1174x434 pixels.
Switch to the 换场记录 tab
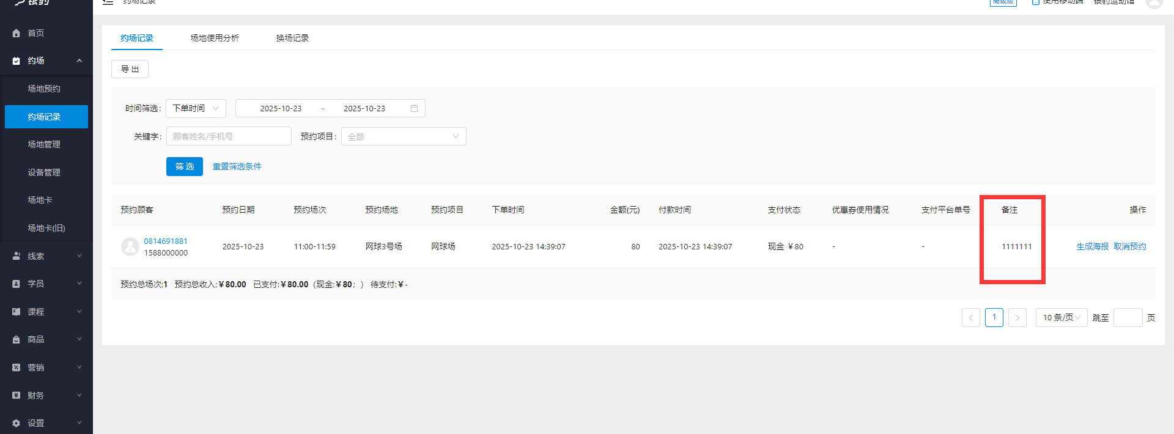point(292,38)
